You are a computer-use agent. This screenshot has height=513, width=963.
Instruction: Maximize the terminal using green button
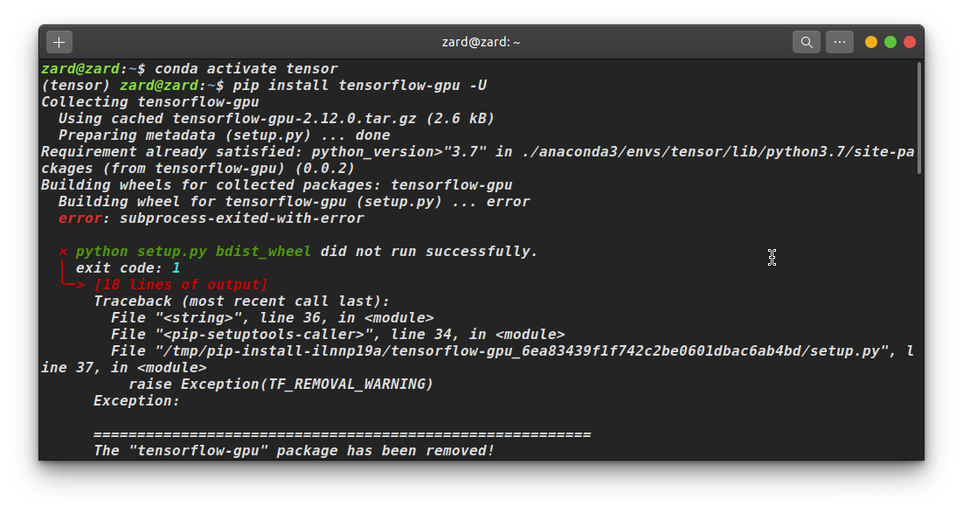click(890, 42)
